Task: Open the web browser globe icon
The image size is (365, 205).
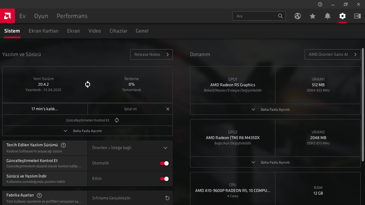Action: tap(298, 16)
